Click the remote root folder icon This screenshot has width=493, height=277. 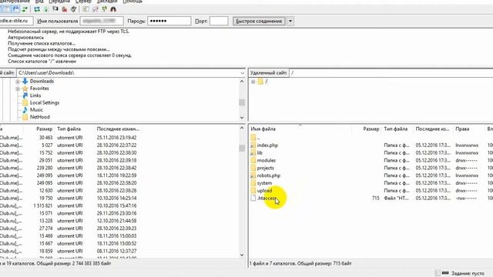click(260, 82)
